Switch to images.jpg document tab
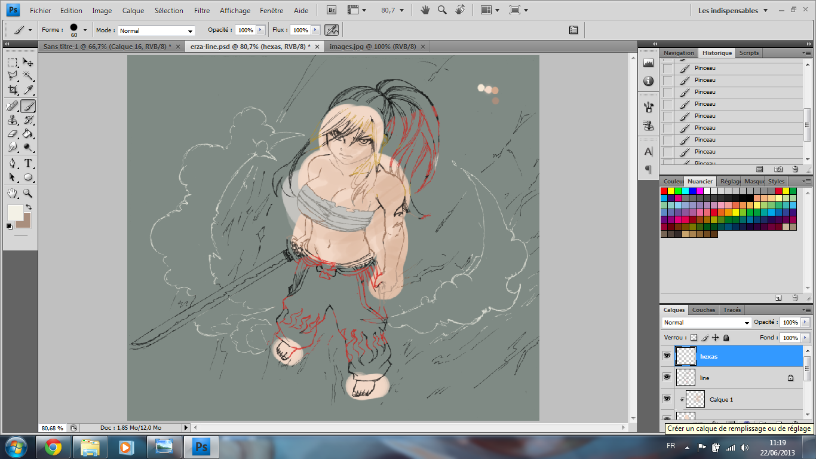Image resolution: width=816 pixels, height=459 pixels. click(373, 46)
